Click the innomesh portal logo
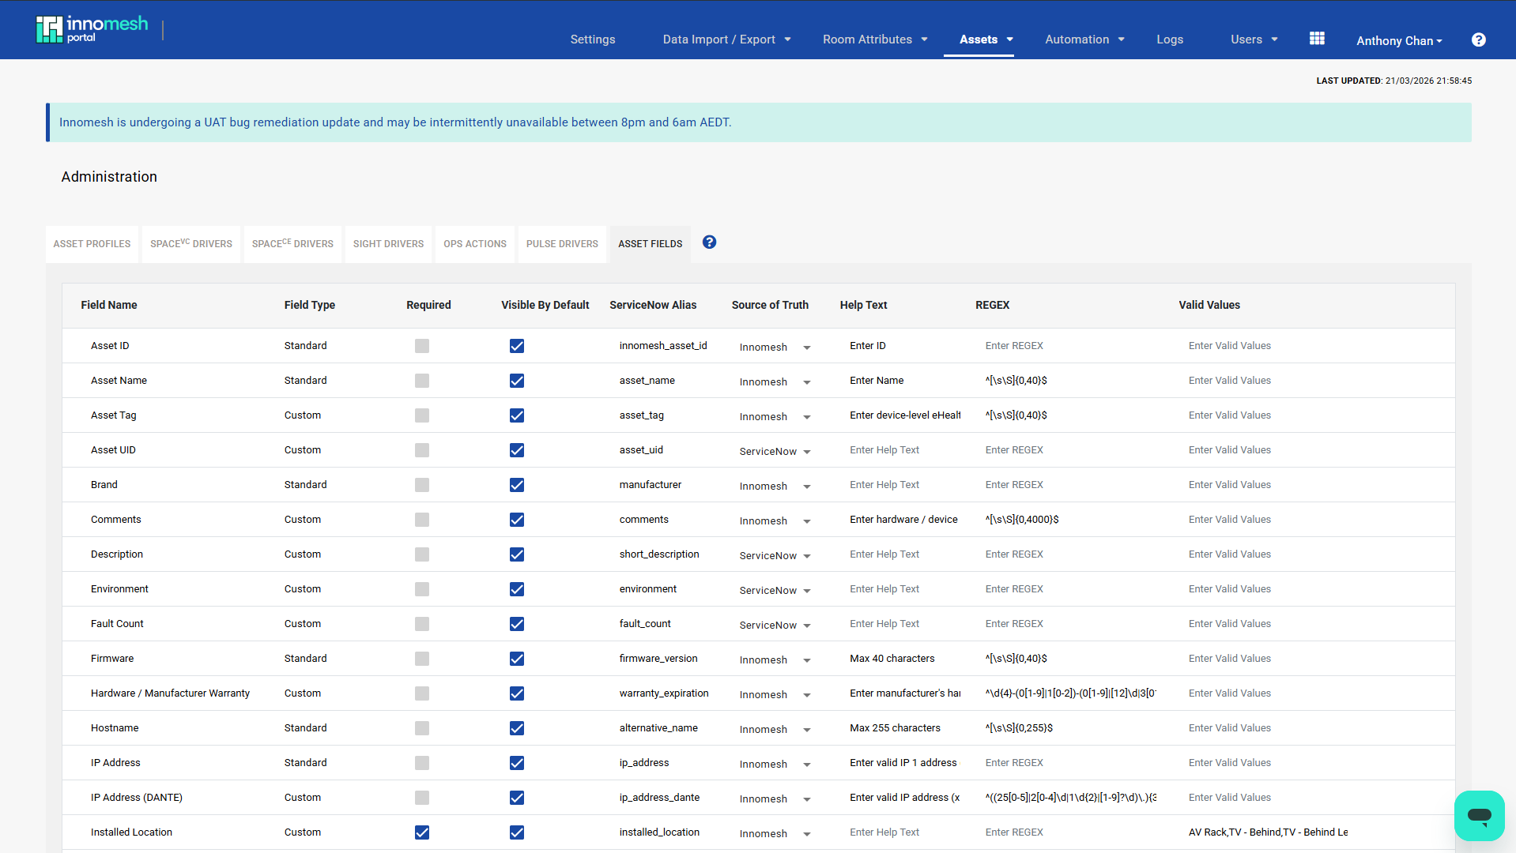Screen dimensions: 1516x853 coord(92,28)
